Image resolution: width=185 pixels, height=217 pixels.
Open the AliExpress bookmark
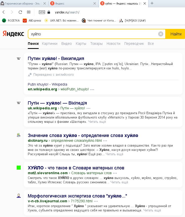point(32,21)
